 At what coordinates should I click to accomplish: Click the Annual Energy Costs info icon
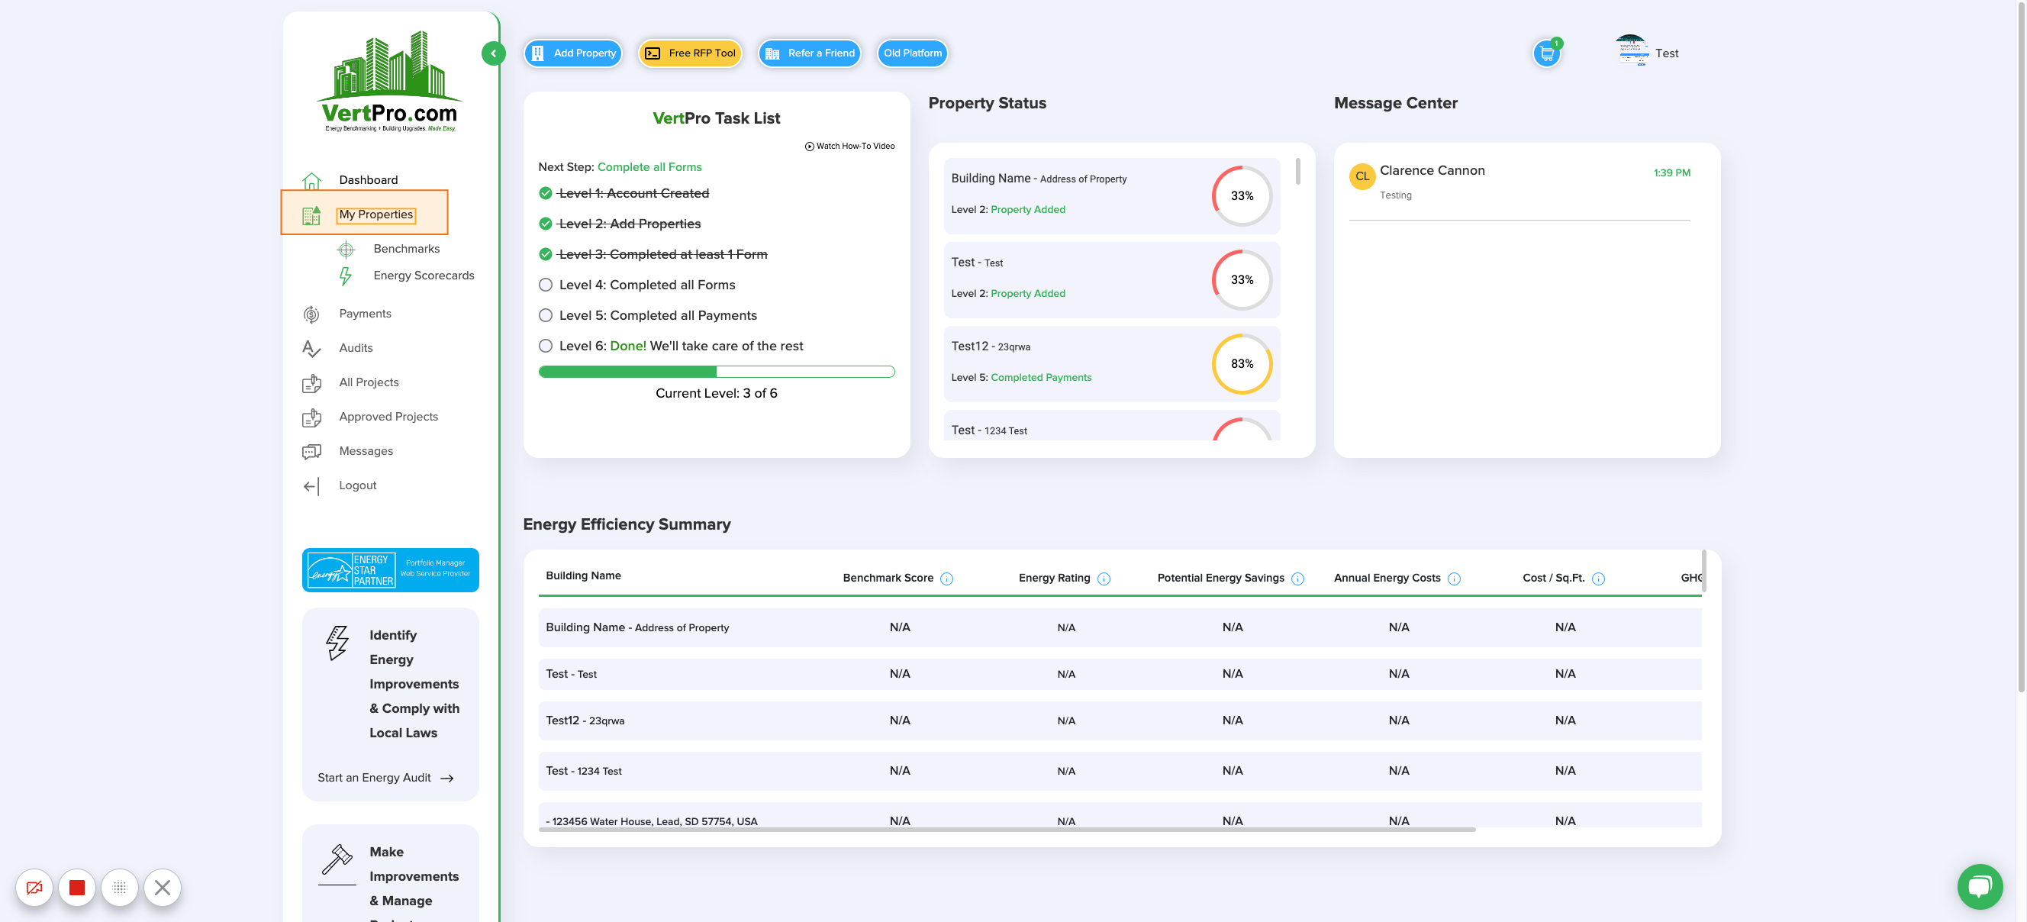point(1454,579)
